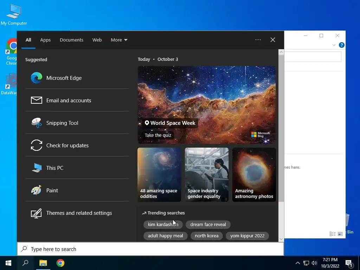Viewport: 360px width, 270px height.
Task: Click the Microsoft Edge text label
Action: 64,78
